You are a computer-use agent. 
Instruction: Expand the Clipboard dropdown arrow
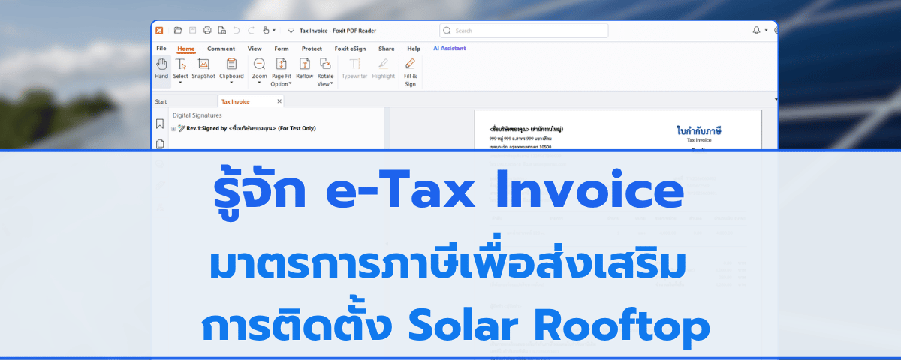[231, 83]
